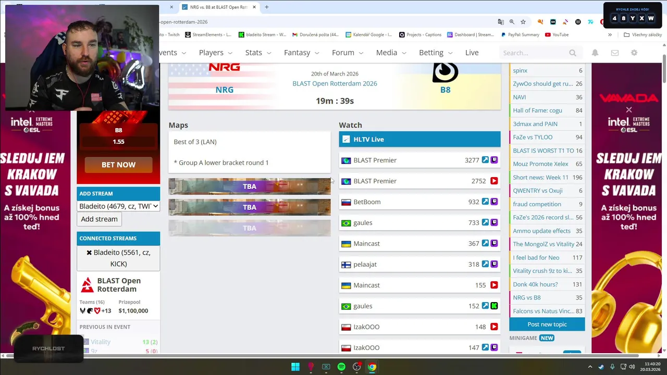Viewport: 667px width, 375px height.
Task: Open the Windows Start menu
Action: [x=295, y=367]
